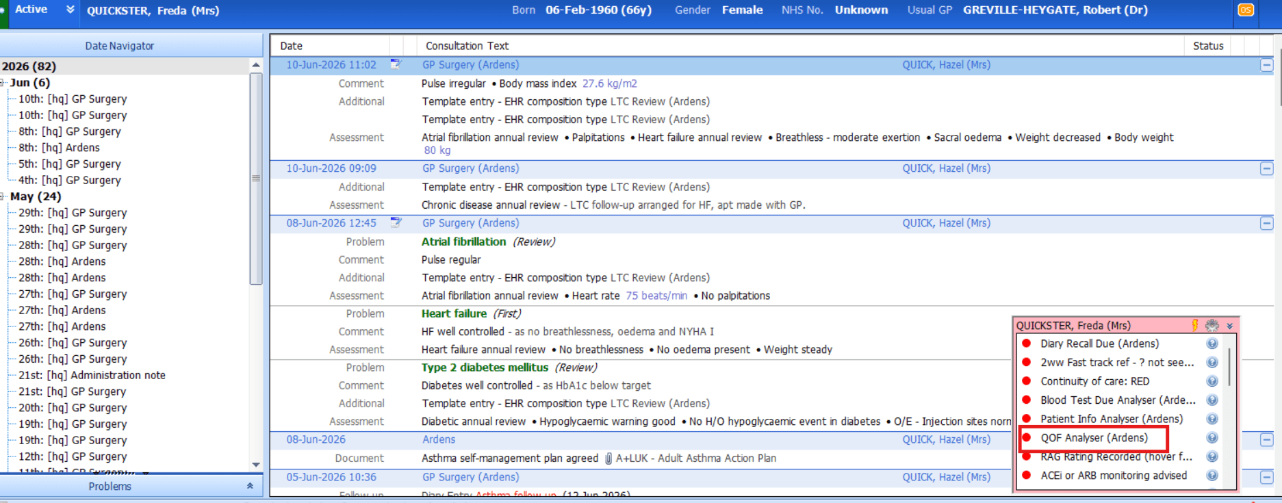Collapse the QUICKSTER alerts popup with the double chevron
The height and width of the screenshot is (503, 1282).
pyautogui.click(x=1229, y=326)
